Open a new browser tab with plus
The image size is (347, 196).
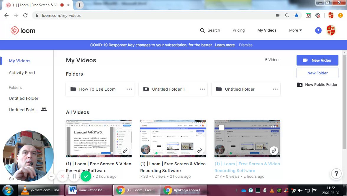tap(80, 5)
